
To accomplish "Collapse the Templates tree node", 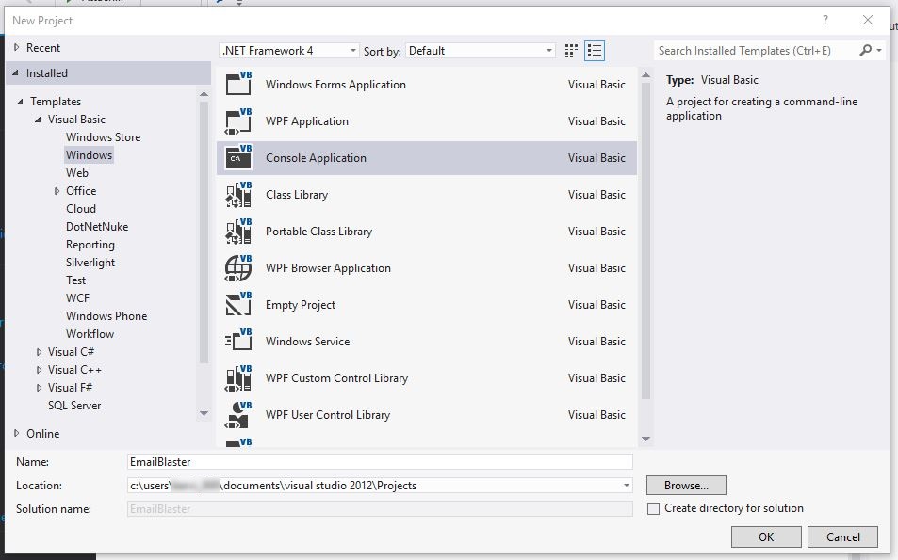I will 20,102.
